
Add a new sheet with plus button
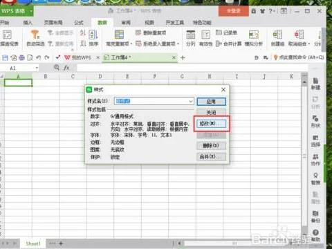point(61,243)
